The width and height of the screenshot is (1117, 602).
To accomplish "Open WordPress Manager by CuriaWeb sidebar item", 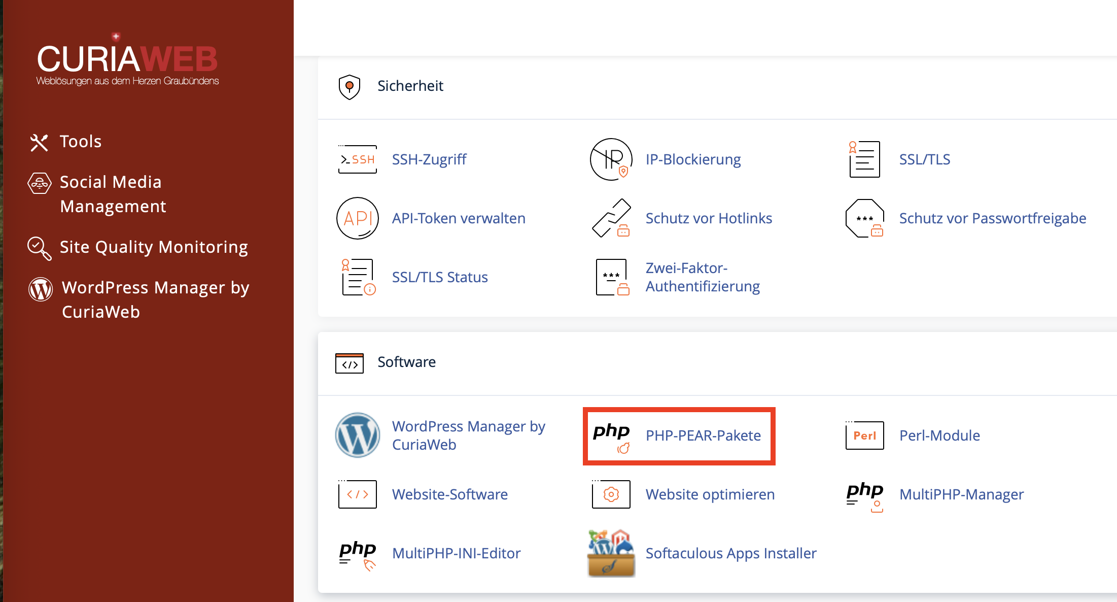I will (155, 299).
